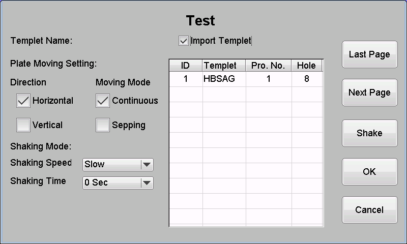
Task: Click the Templet column header
Action: [224, 66]
